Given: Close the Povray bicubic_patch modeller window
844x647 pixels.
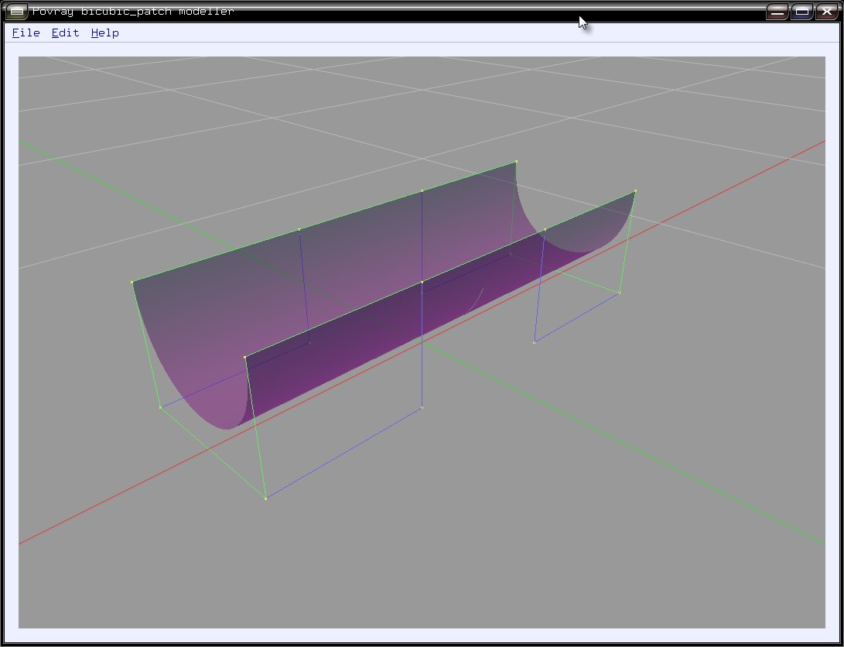Looking at the screenshot, I should 826,12.
